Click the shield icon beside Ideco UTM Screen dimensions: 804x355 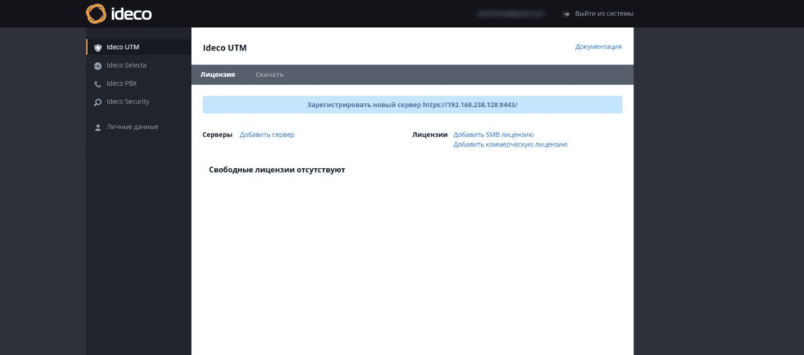pyautogui.click(x=98, y=48)
